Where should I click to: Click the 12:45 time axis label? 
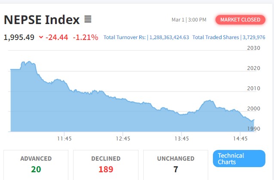123,139
